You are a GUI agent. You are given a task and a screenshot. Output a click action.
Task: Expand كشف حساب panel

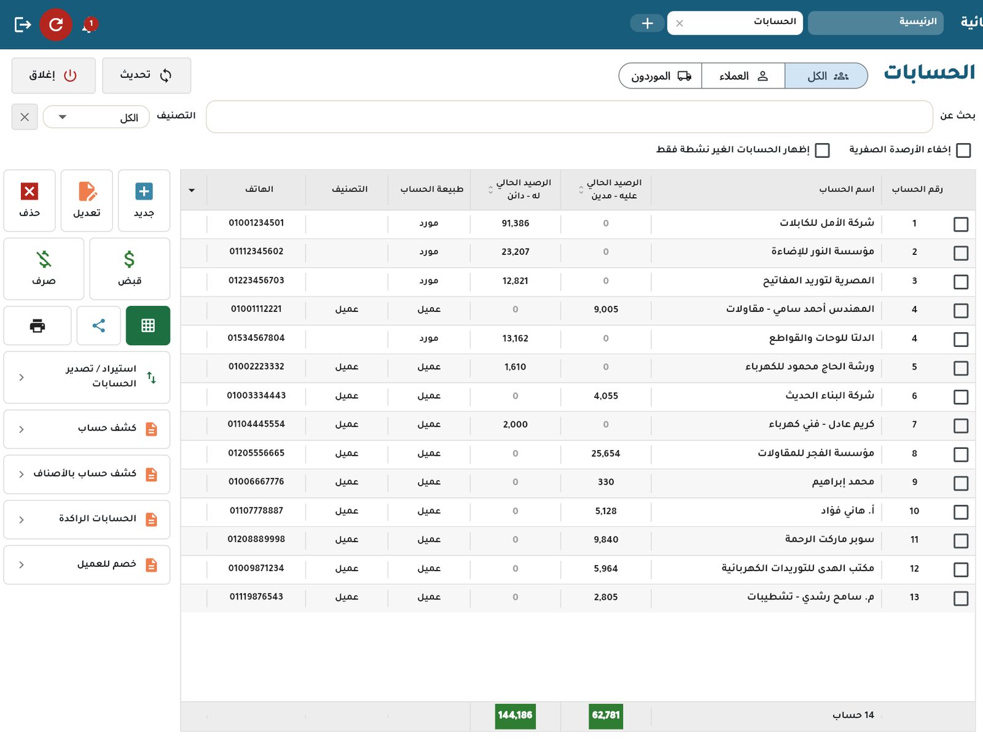click(87, 429)
